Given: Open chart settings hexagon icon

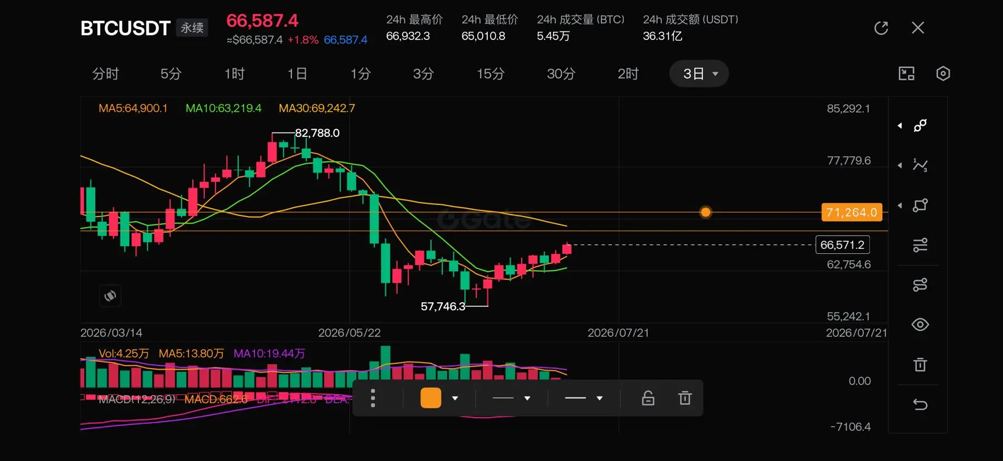Looking at the screenshot, I should tap(943, 73).
